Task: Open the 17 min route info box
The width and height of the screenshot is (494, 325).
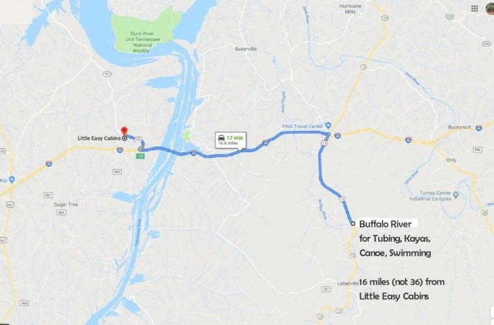Action: coord(231,141)
